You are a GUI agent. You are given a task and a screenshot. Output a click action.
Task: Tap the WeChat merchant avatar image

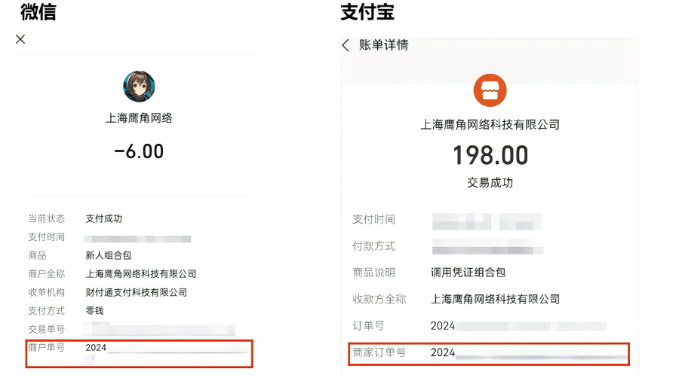[x=139, y=87]
